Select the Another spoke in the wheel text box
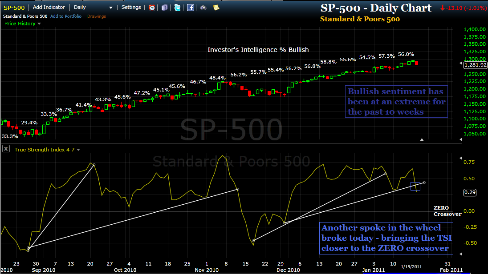 point(386,238)
